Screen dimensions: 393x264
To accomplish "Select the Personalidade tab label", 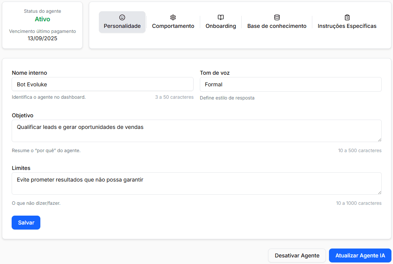I will pos(122,26).
